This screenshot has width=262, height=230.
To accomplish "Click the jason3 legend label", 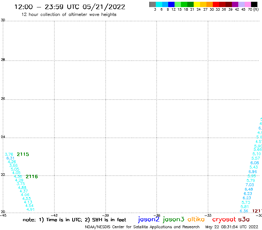I will [x=173, y=219].
